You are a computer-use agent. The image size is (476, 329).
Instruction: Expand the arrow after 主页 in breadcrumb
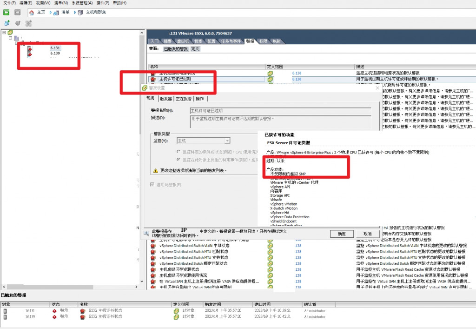point(50,13)
